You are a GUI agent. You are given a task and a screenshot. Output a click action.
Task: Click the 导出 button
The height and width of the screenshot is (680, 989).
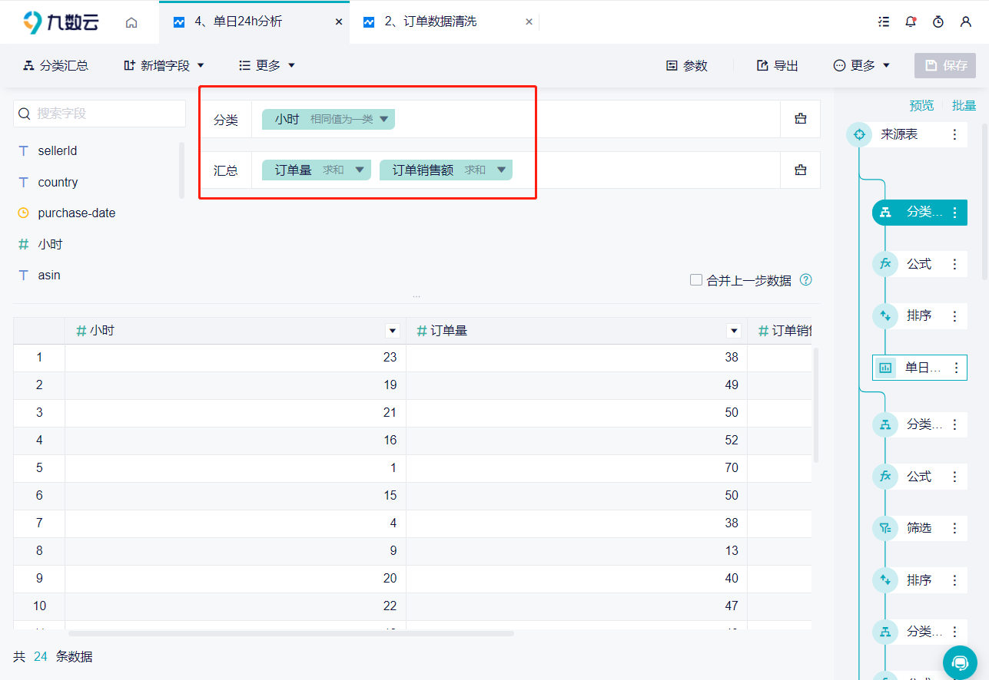point(777,66)
